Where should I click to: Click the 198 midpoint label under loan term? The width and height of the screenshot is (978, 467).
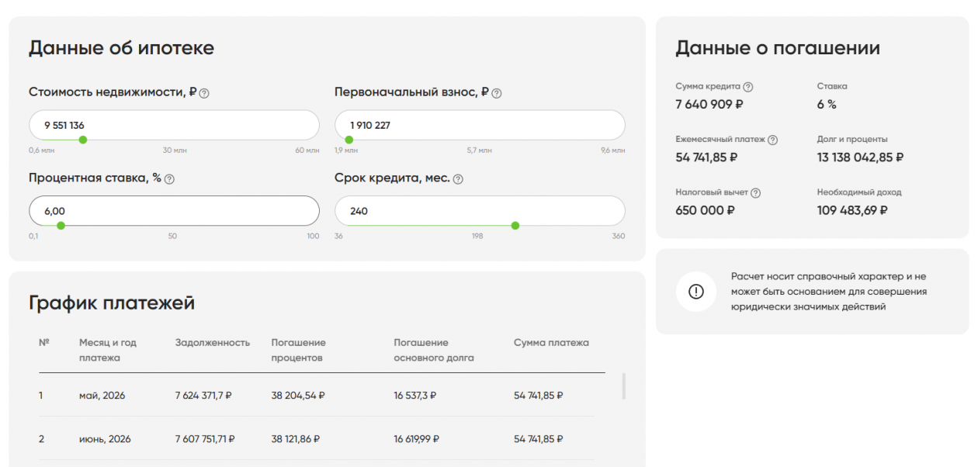pyautogui.click(x=479, y=237)
